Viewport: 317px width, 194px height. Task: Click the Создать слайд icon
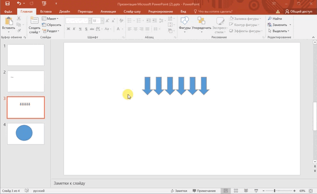click(34, 21)
